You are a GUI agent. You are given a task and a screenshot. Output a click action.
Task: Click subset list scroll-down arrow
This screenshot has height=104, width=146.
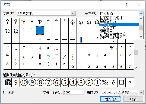[x=141, y=37]
